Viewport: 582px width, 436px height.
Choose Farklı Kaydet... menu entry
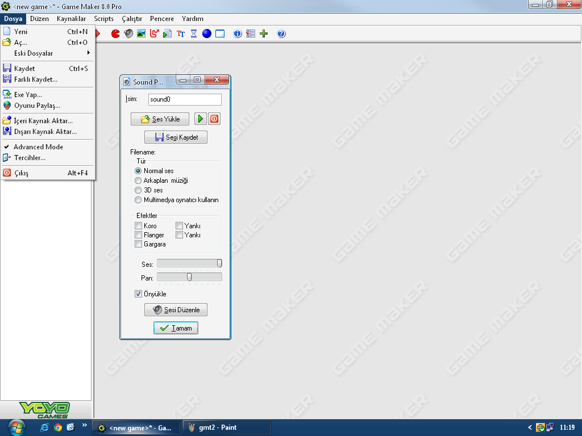click(x=48, y=79)
